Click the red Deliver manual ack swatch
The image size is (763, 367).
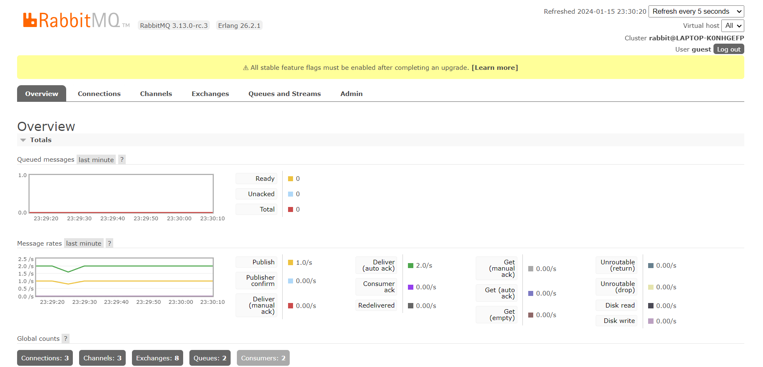click(x=291, y=306)
